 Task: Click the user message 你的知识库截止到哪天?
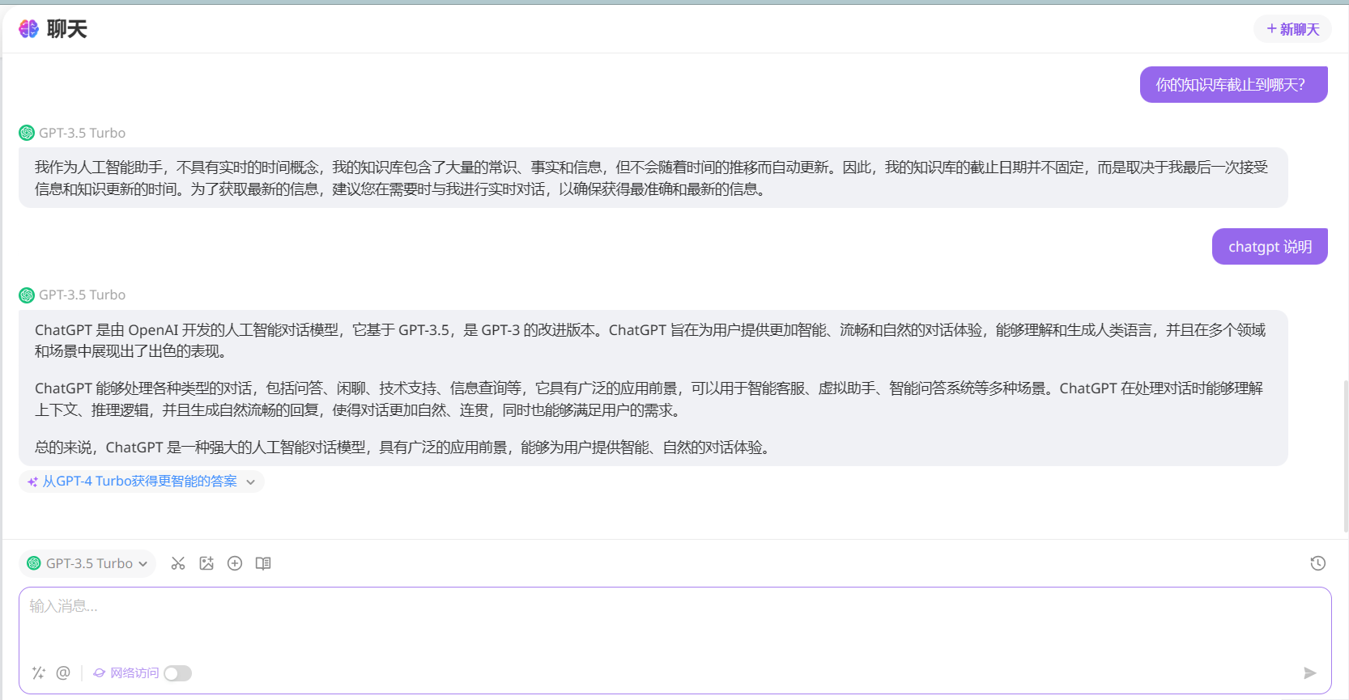(x=1233, y=85)
